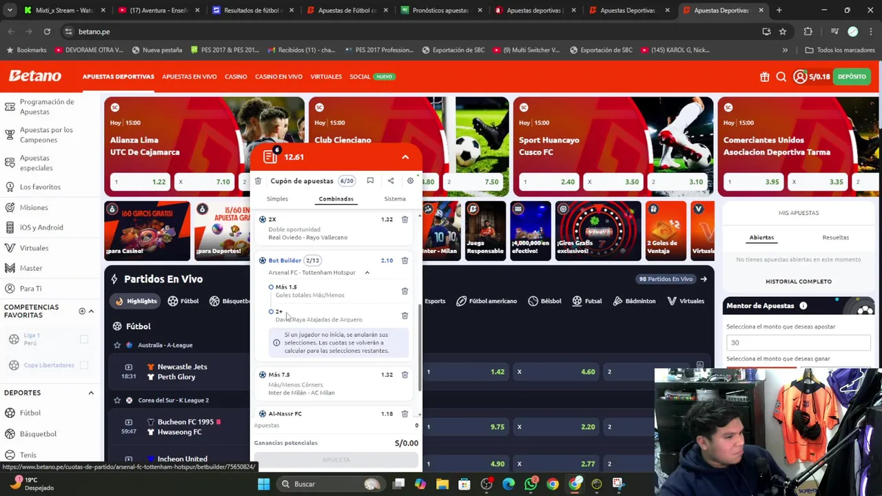Open the Abiertas bets tab

(761, 238)
